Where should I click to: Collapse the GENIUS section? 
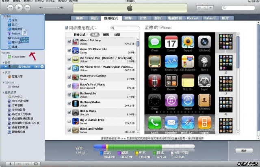click(3, 82)
